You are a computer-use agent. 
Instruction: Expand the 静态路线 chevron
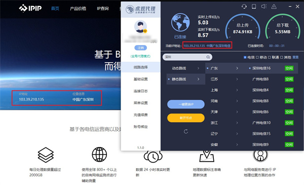pyautogui.click(x=198, y=79)
